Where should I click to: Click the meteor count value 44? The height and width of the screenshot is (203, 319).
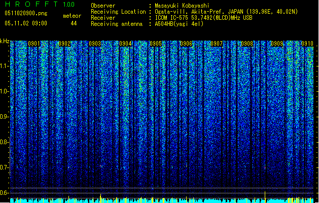tap(74, 23)
